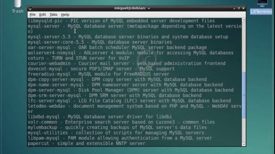Click the 'coturn' package line
Viewport: 275px width, 154px height.
(x=79, y=58)
